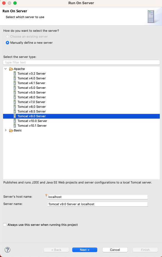Click the server icon beside Tomcat v5.5 Server
This screenshot has height=257, width=162.
click(15, 93)
